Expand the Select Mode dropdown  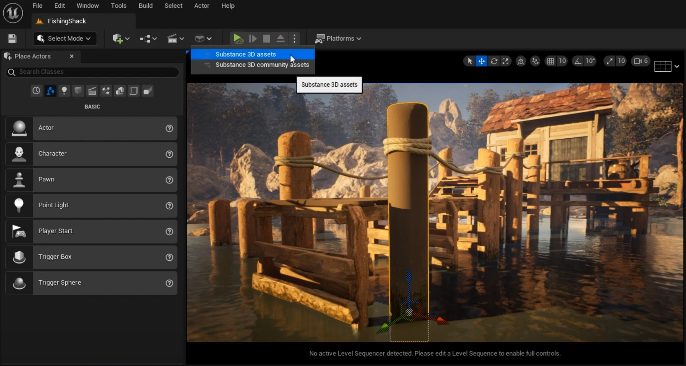click(65, 38)
